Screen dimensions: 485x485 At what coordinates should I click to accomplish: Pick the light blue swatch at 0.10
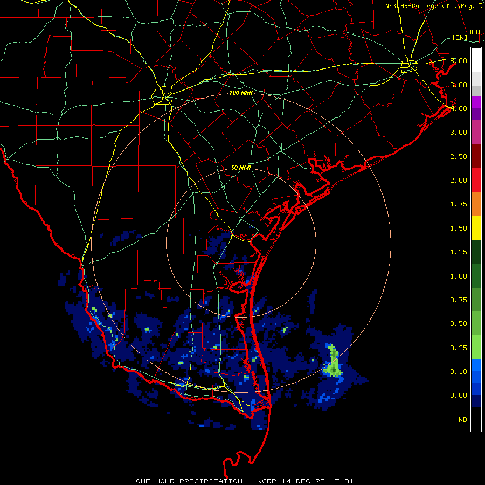(x=476, y=365)
